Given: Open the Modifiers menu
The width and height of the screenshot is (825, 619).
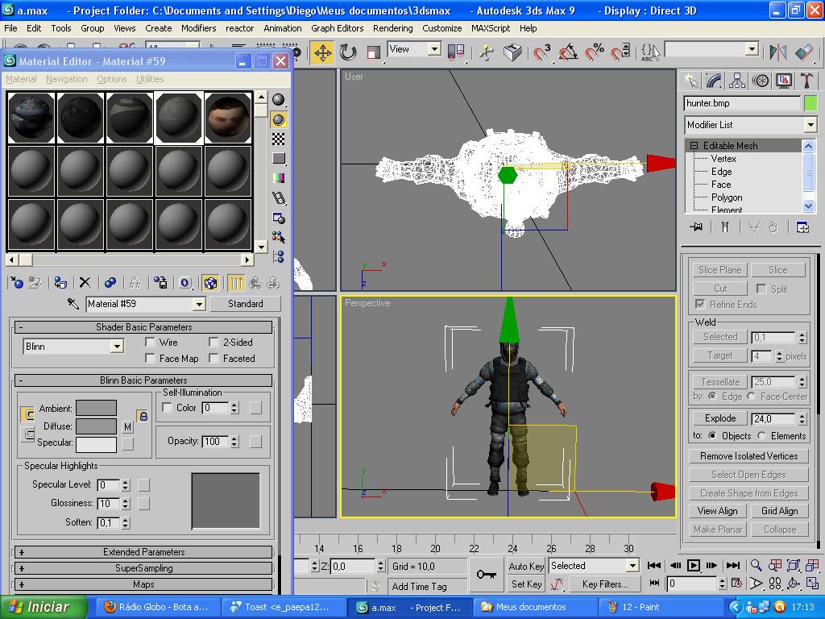Looking at the screenshot, I should coord(198,27).
